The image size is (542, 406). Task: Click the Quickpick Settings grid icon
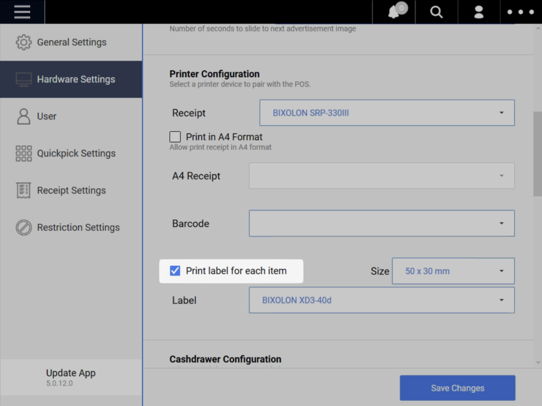pos(23,153)
